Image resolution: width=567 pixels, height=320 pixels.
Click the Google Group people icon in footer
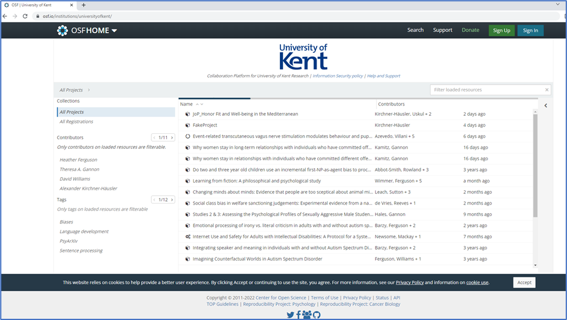[x=307, y=315]
